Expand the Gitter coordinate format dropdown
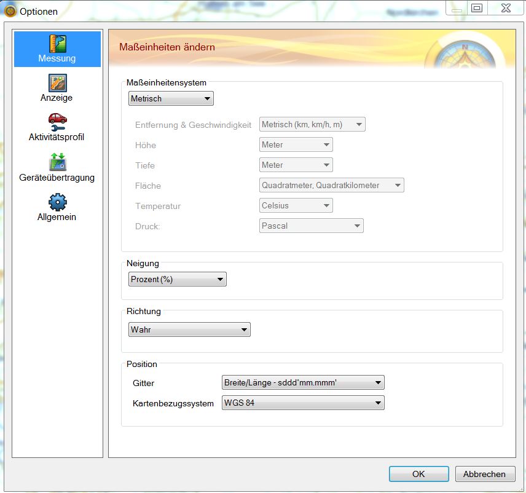526x493 pixels. (302, 383)
